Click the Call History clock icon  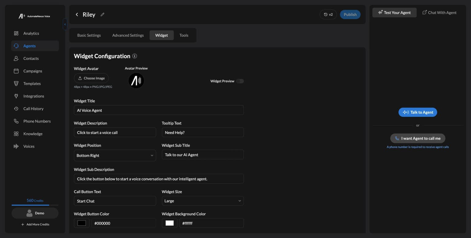[x=16, y=109]
